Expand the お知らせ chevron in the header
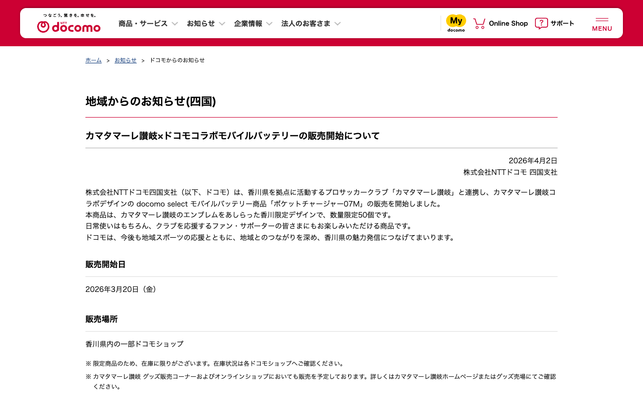This screenshot has height=402, width=643. pyautogui.click(x=222, y=24)
